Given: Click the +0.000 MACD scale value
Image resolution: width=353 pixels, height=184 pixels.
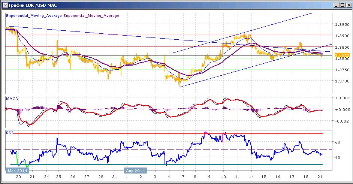Looking at the screenshot, I should click(x=343, y=110).
